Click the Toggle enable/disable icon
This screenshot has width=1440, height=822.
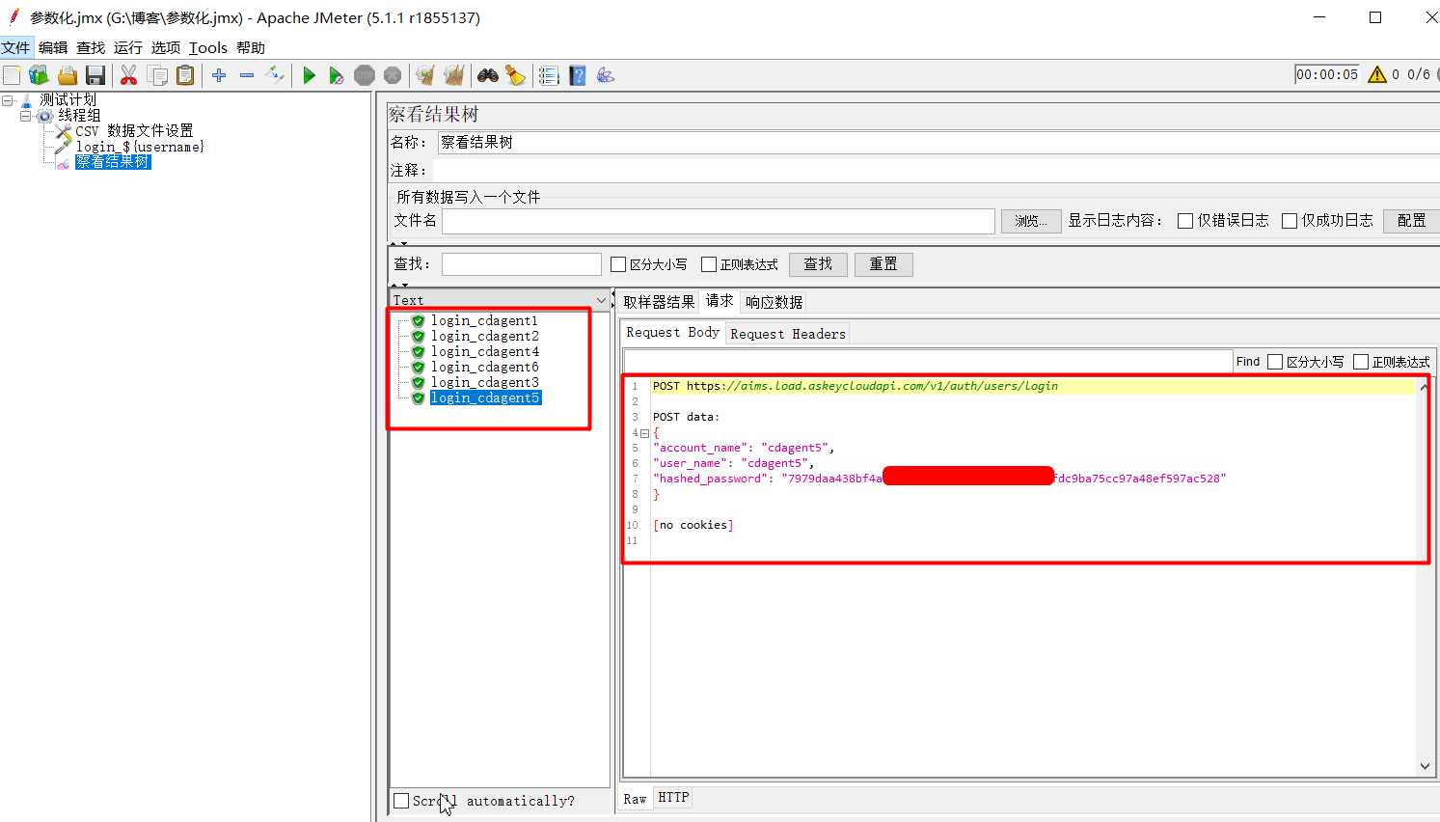[275, 75]
